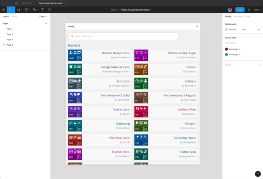Click the background opacity 100% value

[x=244, y=30]
